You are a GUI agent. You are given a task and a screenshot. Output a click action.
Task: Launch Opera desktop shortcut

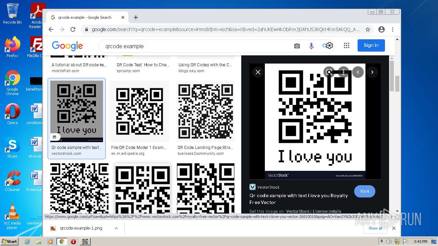12,114
